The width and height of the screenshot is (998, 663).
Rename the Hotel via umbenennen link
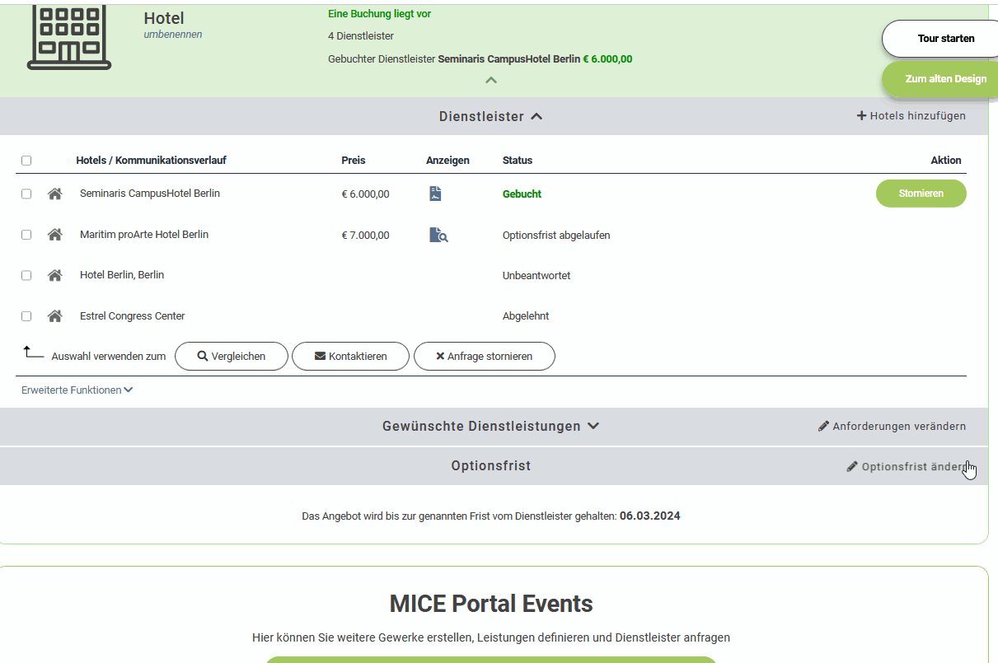173,35
